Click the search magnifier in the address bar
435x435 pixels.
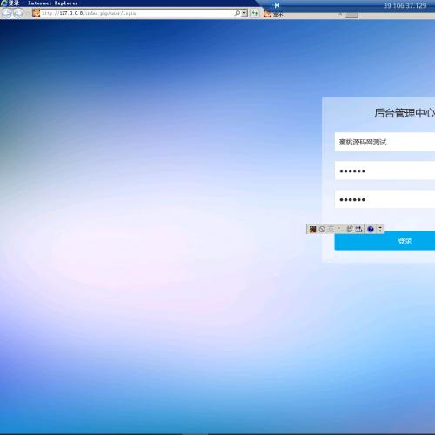click(238, 13)
